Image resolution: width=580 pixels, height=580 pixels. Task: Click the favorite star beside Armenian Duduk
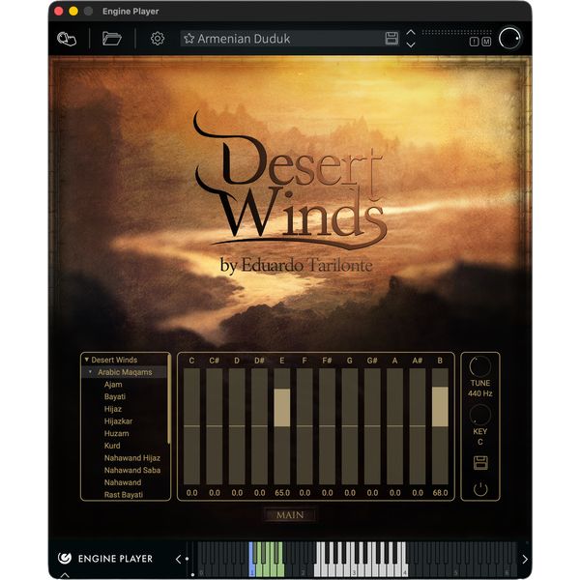tap(189, 39)
